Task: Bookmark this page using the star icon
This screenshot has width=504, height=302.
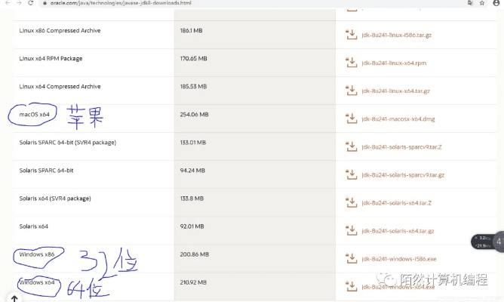Action: point(482,4)
